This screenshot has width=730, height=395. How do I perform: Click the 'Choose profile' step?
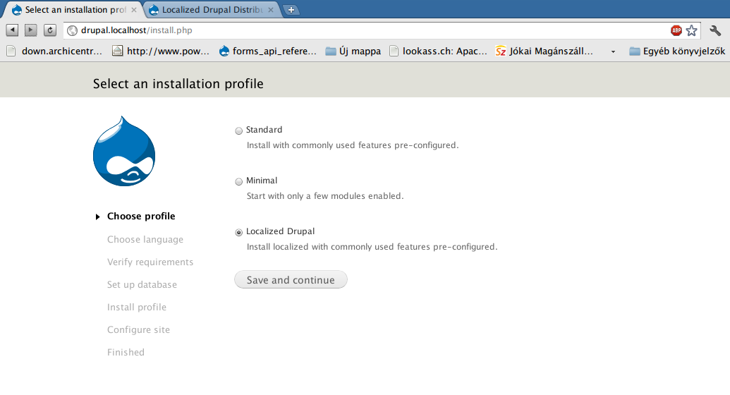(x=141, y=216)
